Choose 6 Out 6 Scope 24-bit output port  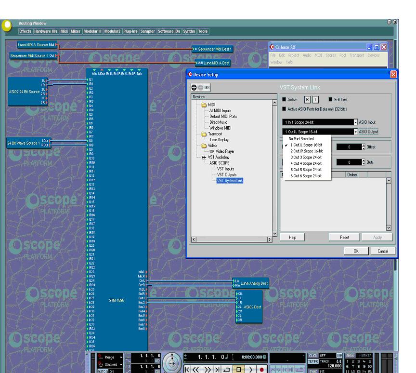pyautogui.click(x=307, y=176)
